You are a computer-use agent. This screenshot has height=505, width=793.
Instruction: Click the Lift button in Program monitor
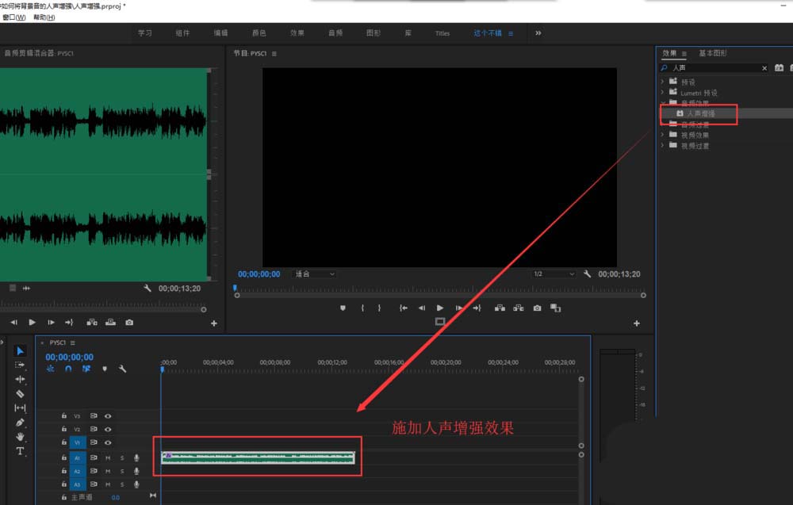[500, 308]
